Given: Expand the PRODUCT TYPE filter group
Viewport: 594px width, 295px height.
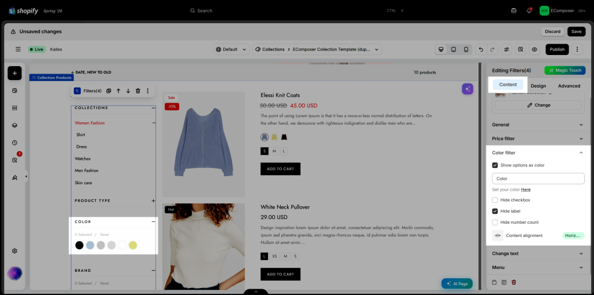Looking at the screenshot, I should [153, 201].
